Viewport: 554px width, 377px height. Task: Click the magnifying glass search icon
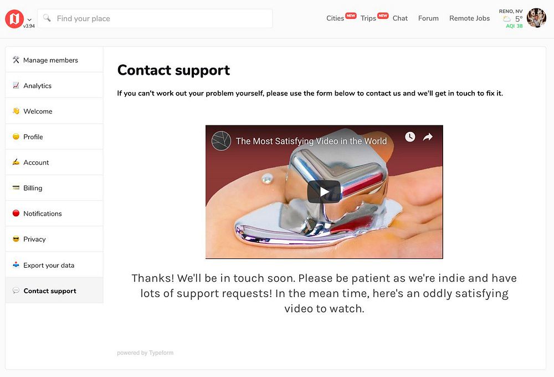pyautogui.click(x=47, y=18)
